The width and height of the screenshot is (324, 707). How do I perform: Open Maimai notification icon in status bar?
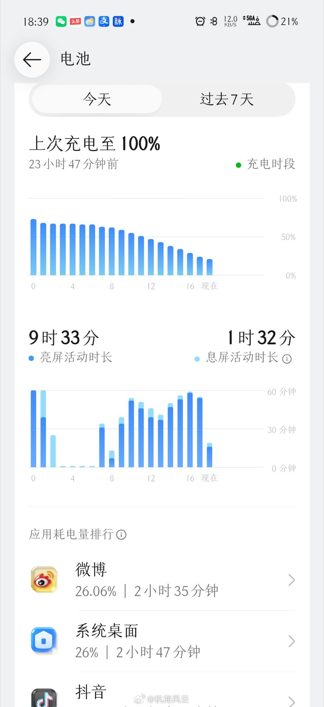118,21
